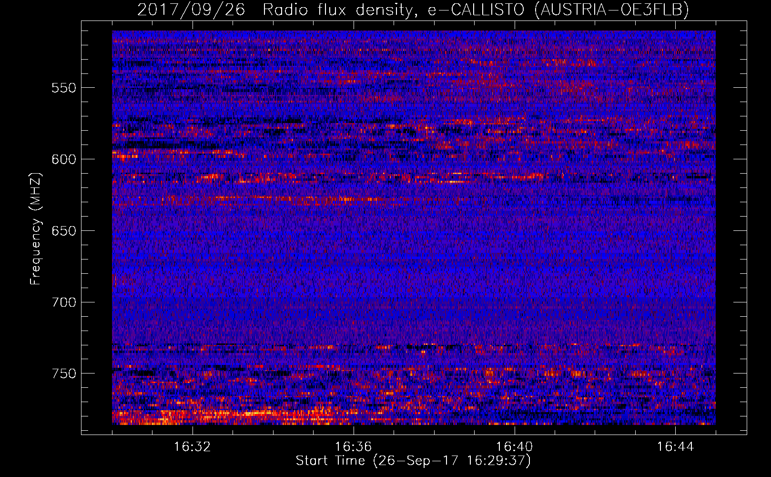The width and height of the screenshot is (771, 477).
Task: Click the Start Time axis label
Action: [413, 461]
